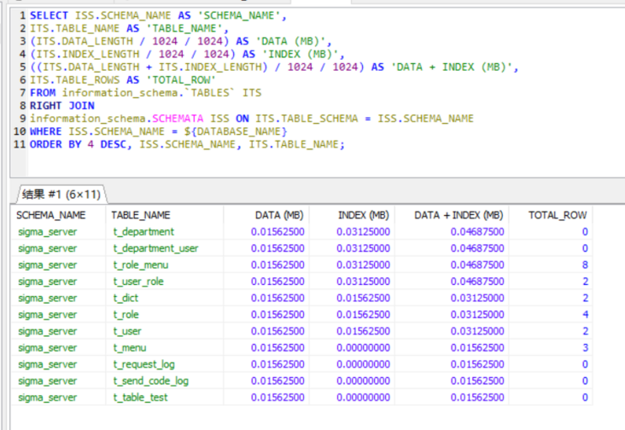Select the t_department_user table name cell
The width and height of the screenshot is (625, 430).
coord(155,248)
